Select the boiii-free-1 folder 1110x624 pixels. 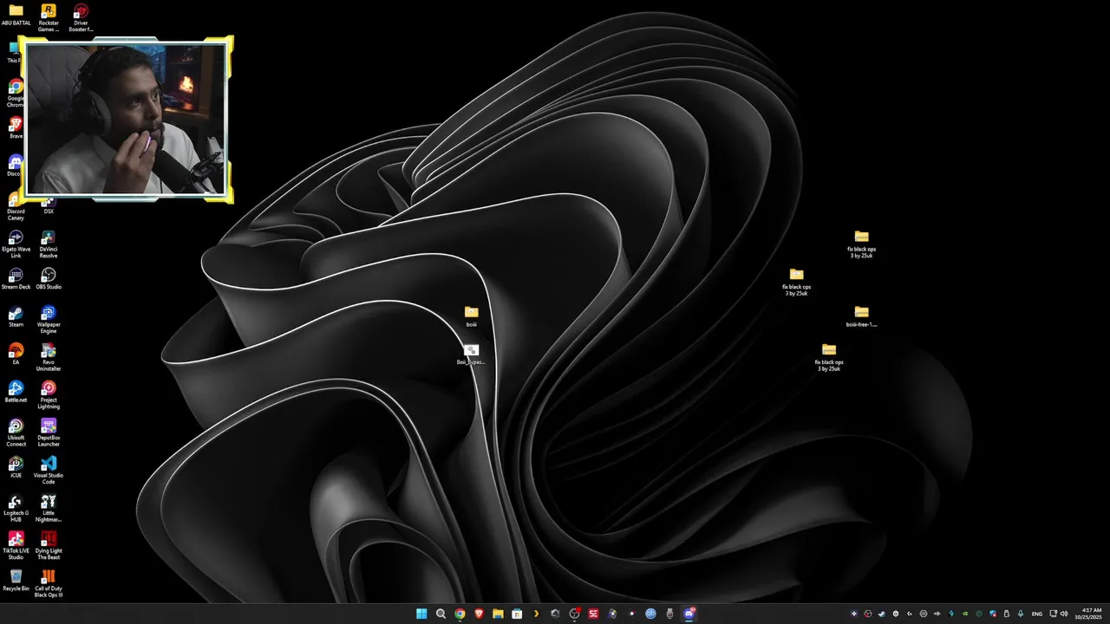861,316
